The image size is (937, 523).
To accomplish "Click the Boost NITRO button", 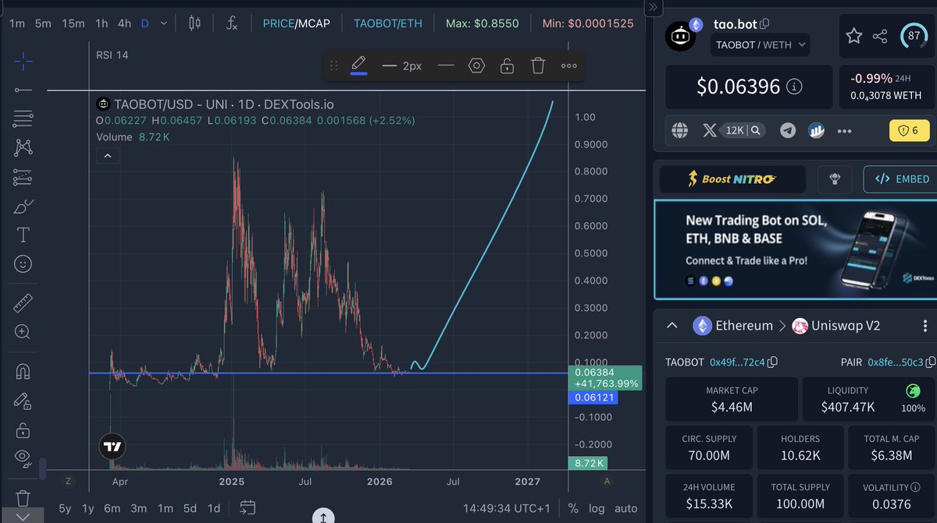I will pyautogui.click(x=732, y=179).
